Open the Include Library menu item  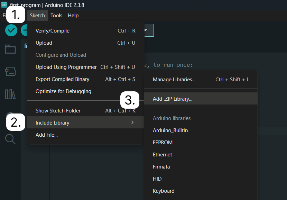[x=85, y=122]
